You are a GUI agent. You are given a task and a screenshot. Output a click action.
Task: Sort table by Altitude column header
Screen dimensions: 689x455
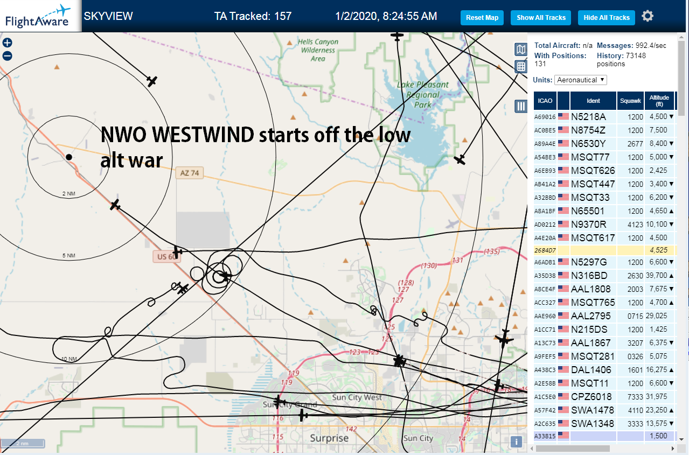(x=659, y=101)
